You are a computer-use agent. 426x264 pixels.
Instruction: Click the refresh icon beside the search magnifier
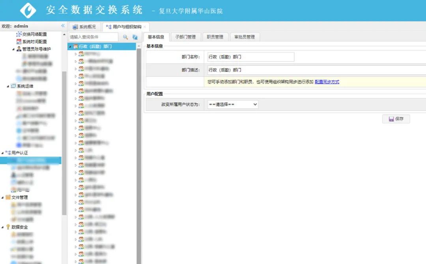(x=135, y=37)
